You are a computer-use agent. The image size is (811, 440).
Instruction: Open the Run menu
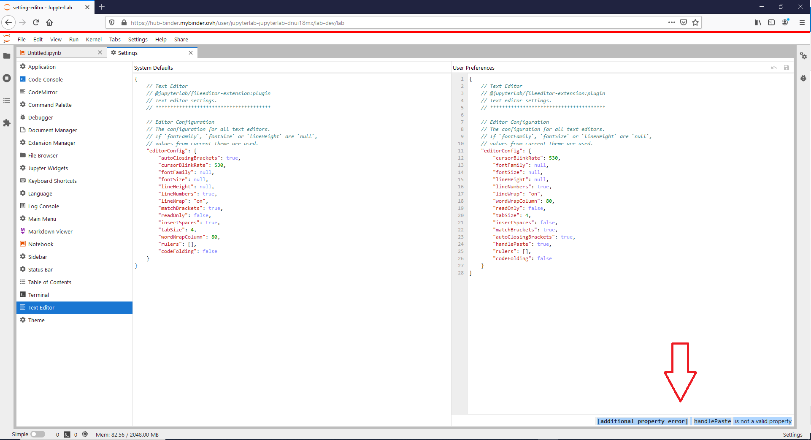(74, 40)
